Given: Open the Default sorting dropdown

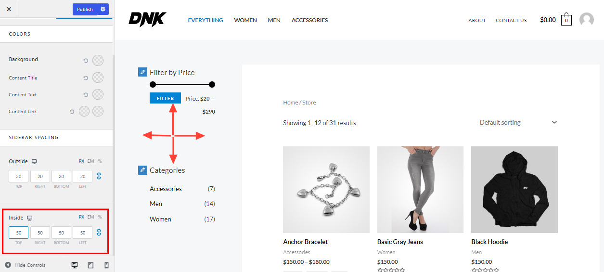Looking at the screenshot, I should 518,122.
